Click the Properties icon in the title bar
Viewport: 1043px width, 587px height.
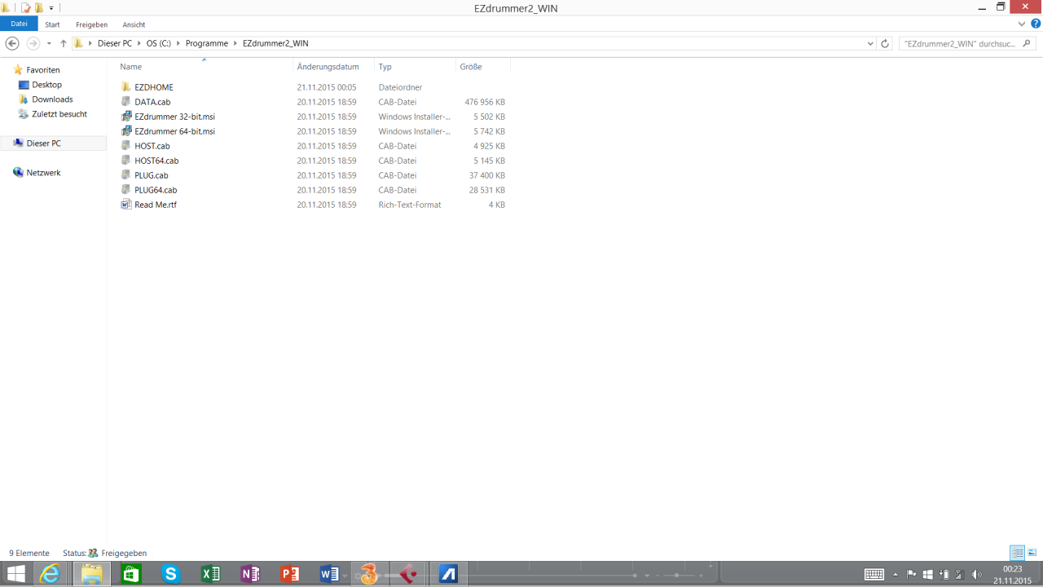click(26, 7)
